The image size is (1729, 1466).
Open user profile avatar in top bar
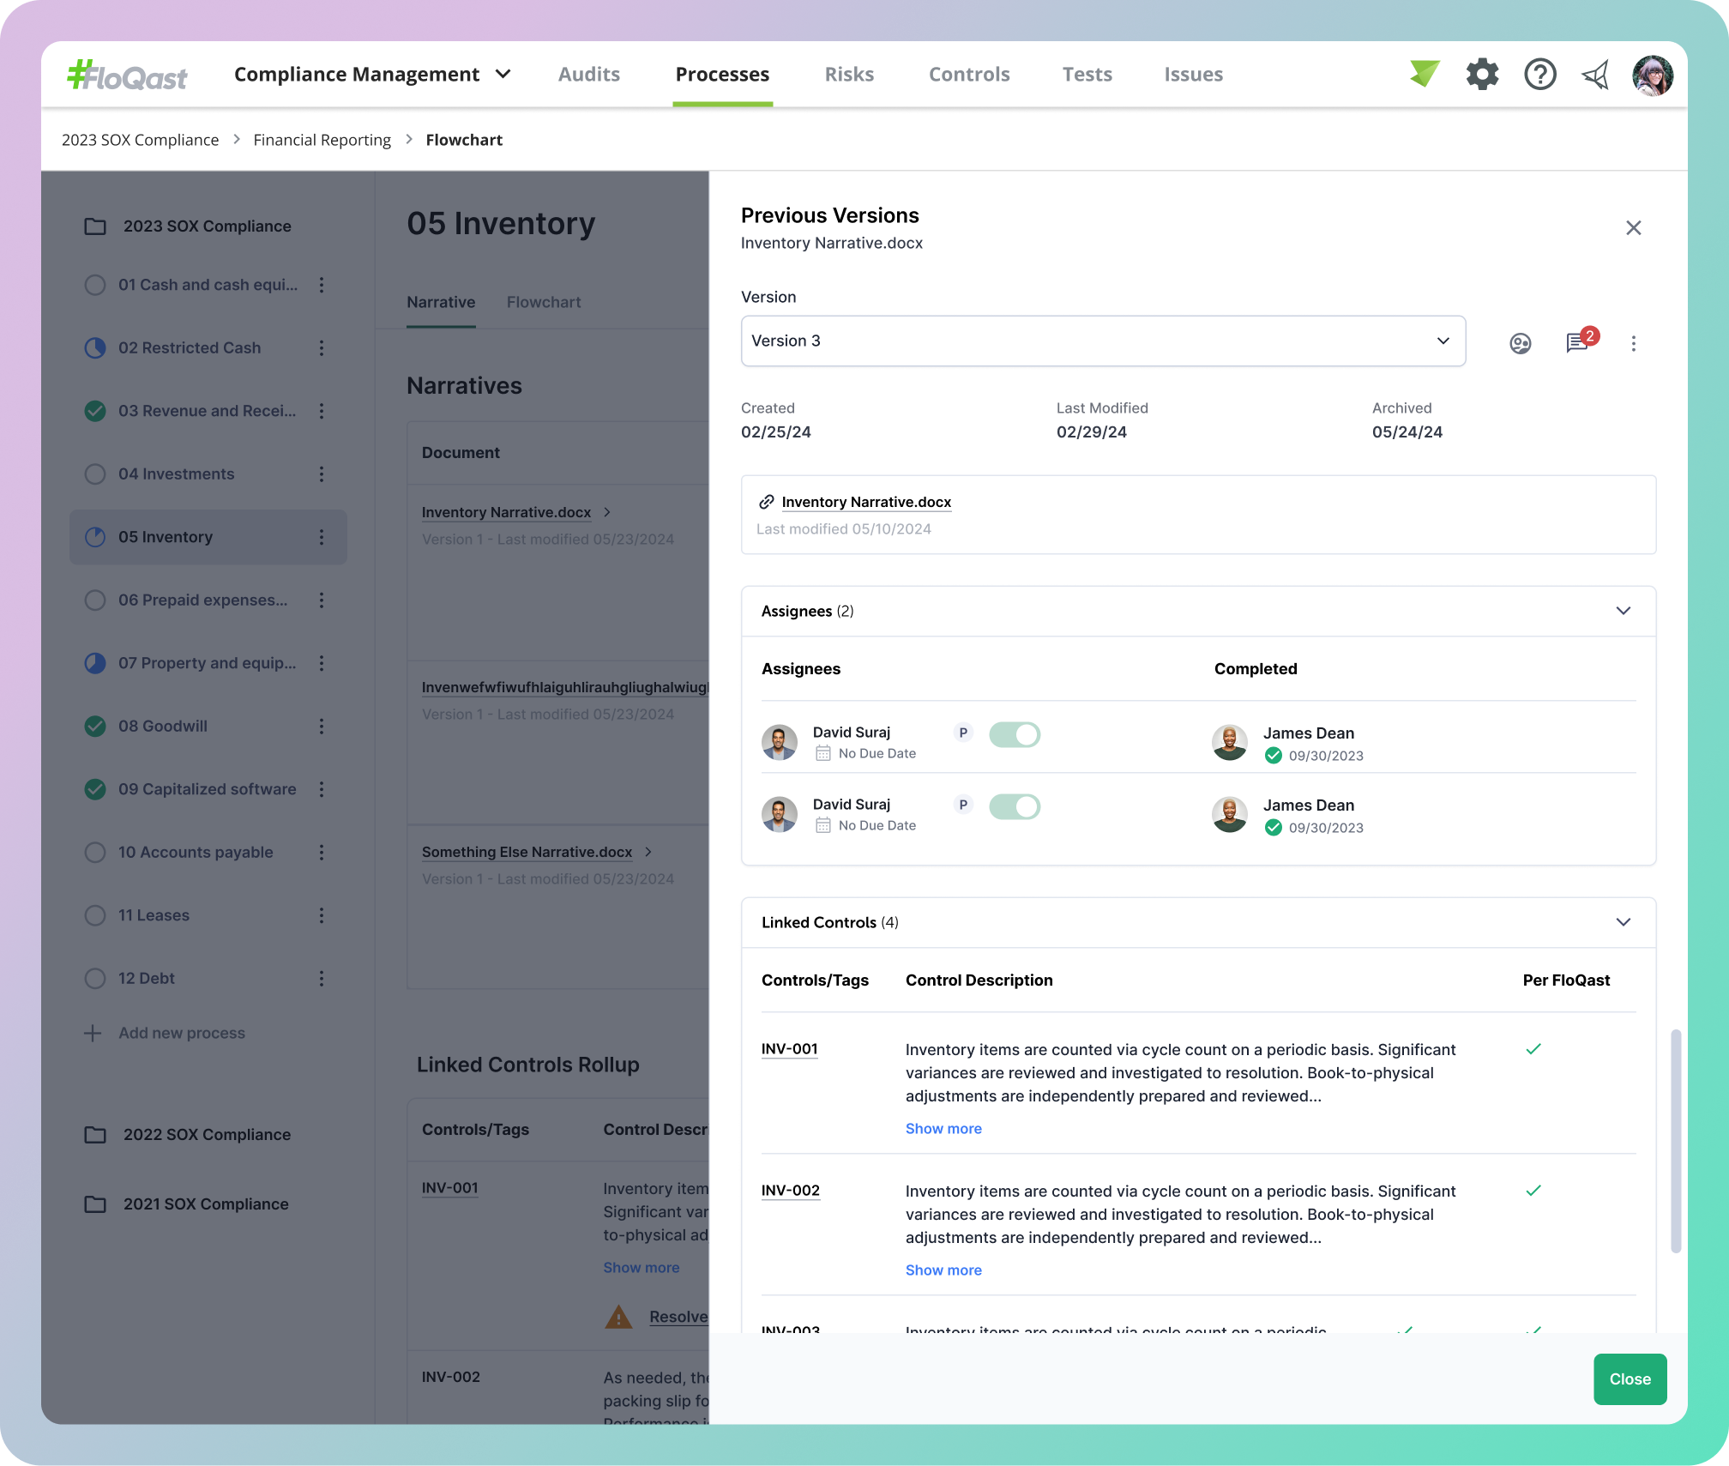[x=1653, y=75]
